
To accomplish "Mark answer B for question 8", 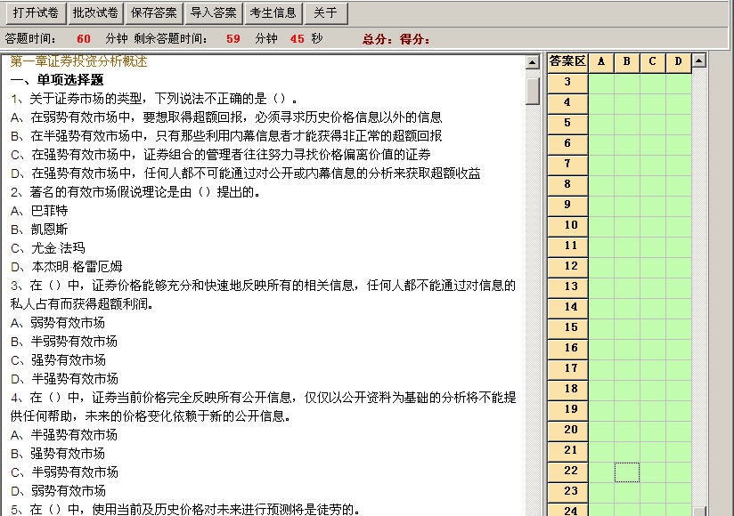I will (x=627, y=186).
